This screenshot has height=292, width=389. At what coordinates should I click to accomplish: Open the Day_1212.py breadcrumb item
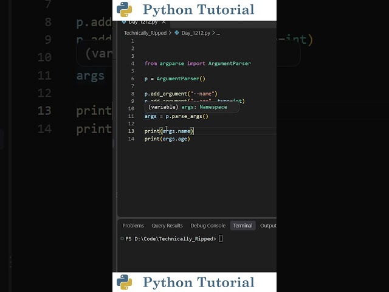coord(196,33)
